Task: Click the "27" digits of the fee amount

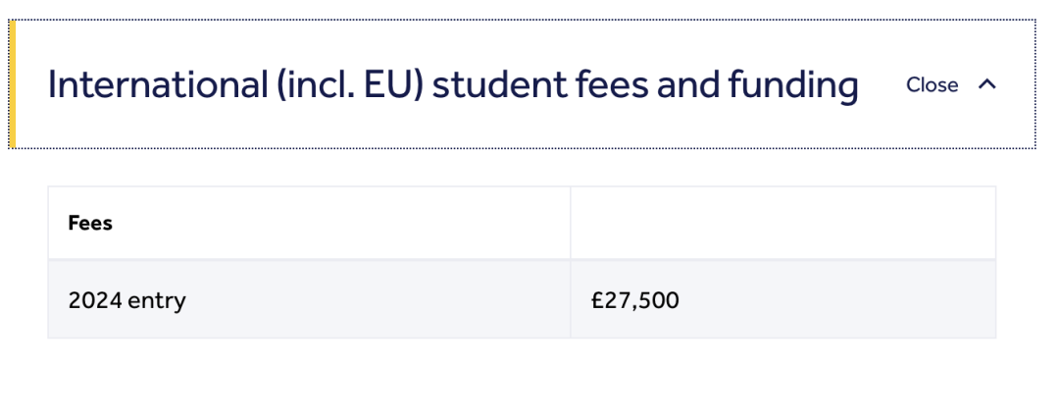Action: [614, 299]
